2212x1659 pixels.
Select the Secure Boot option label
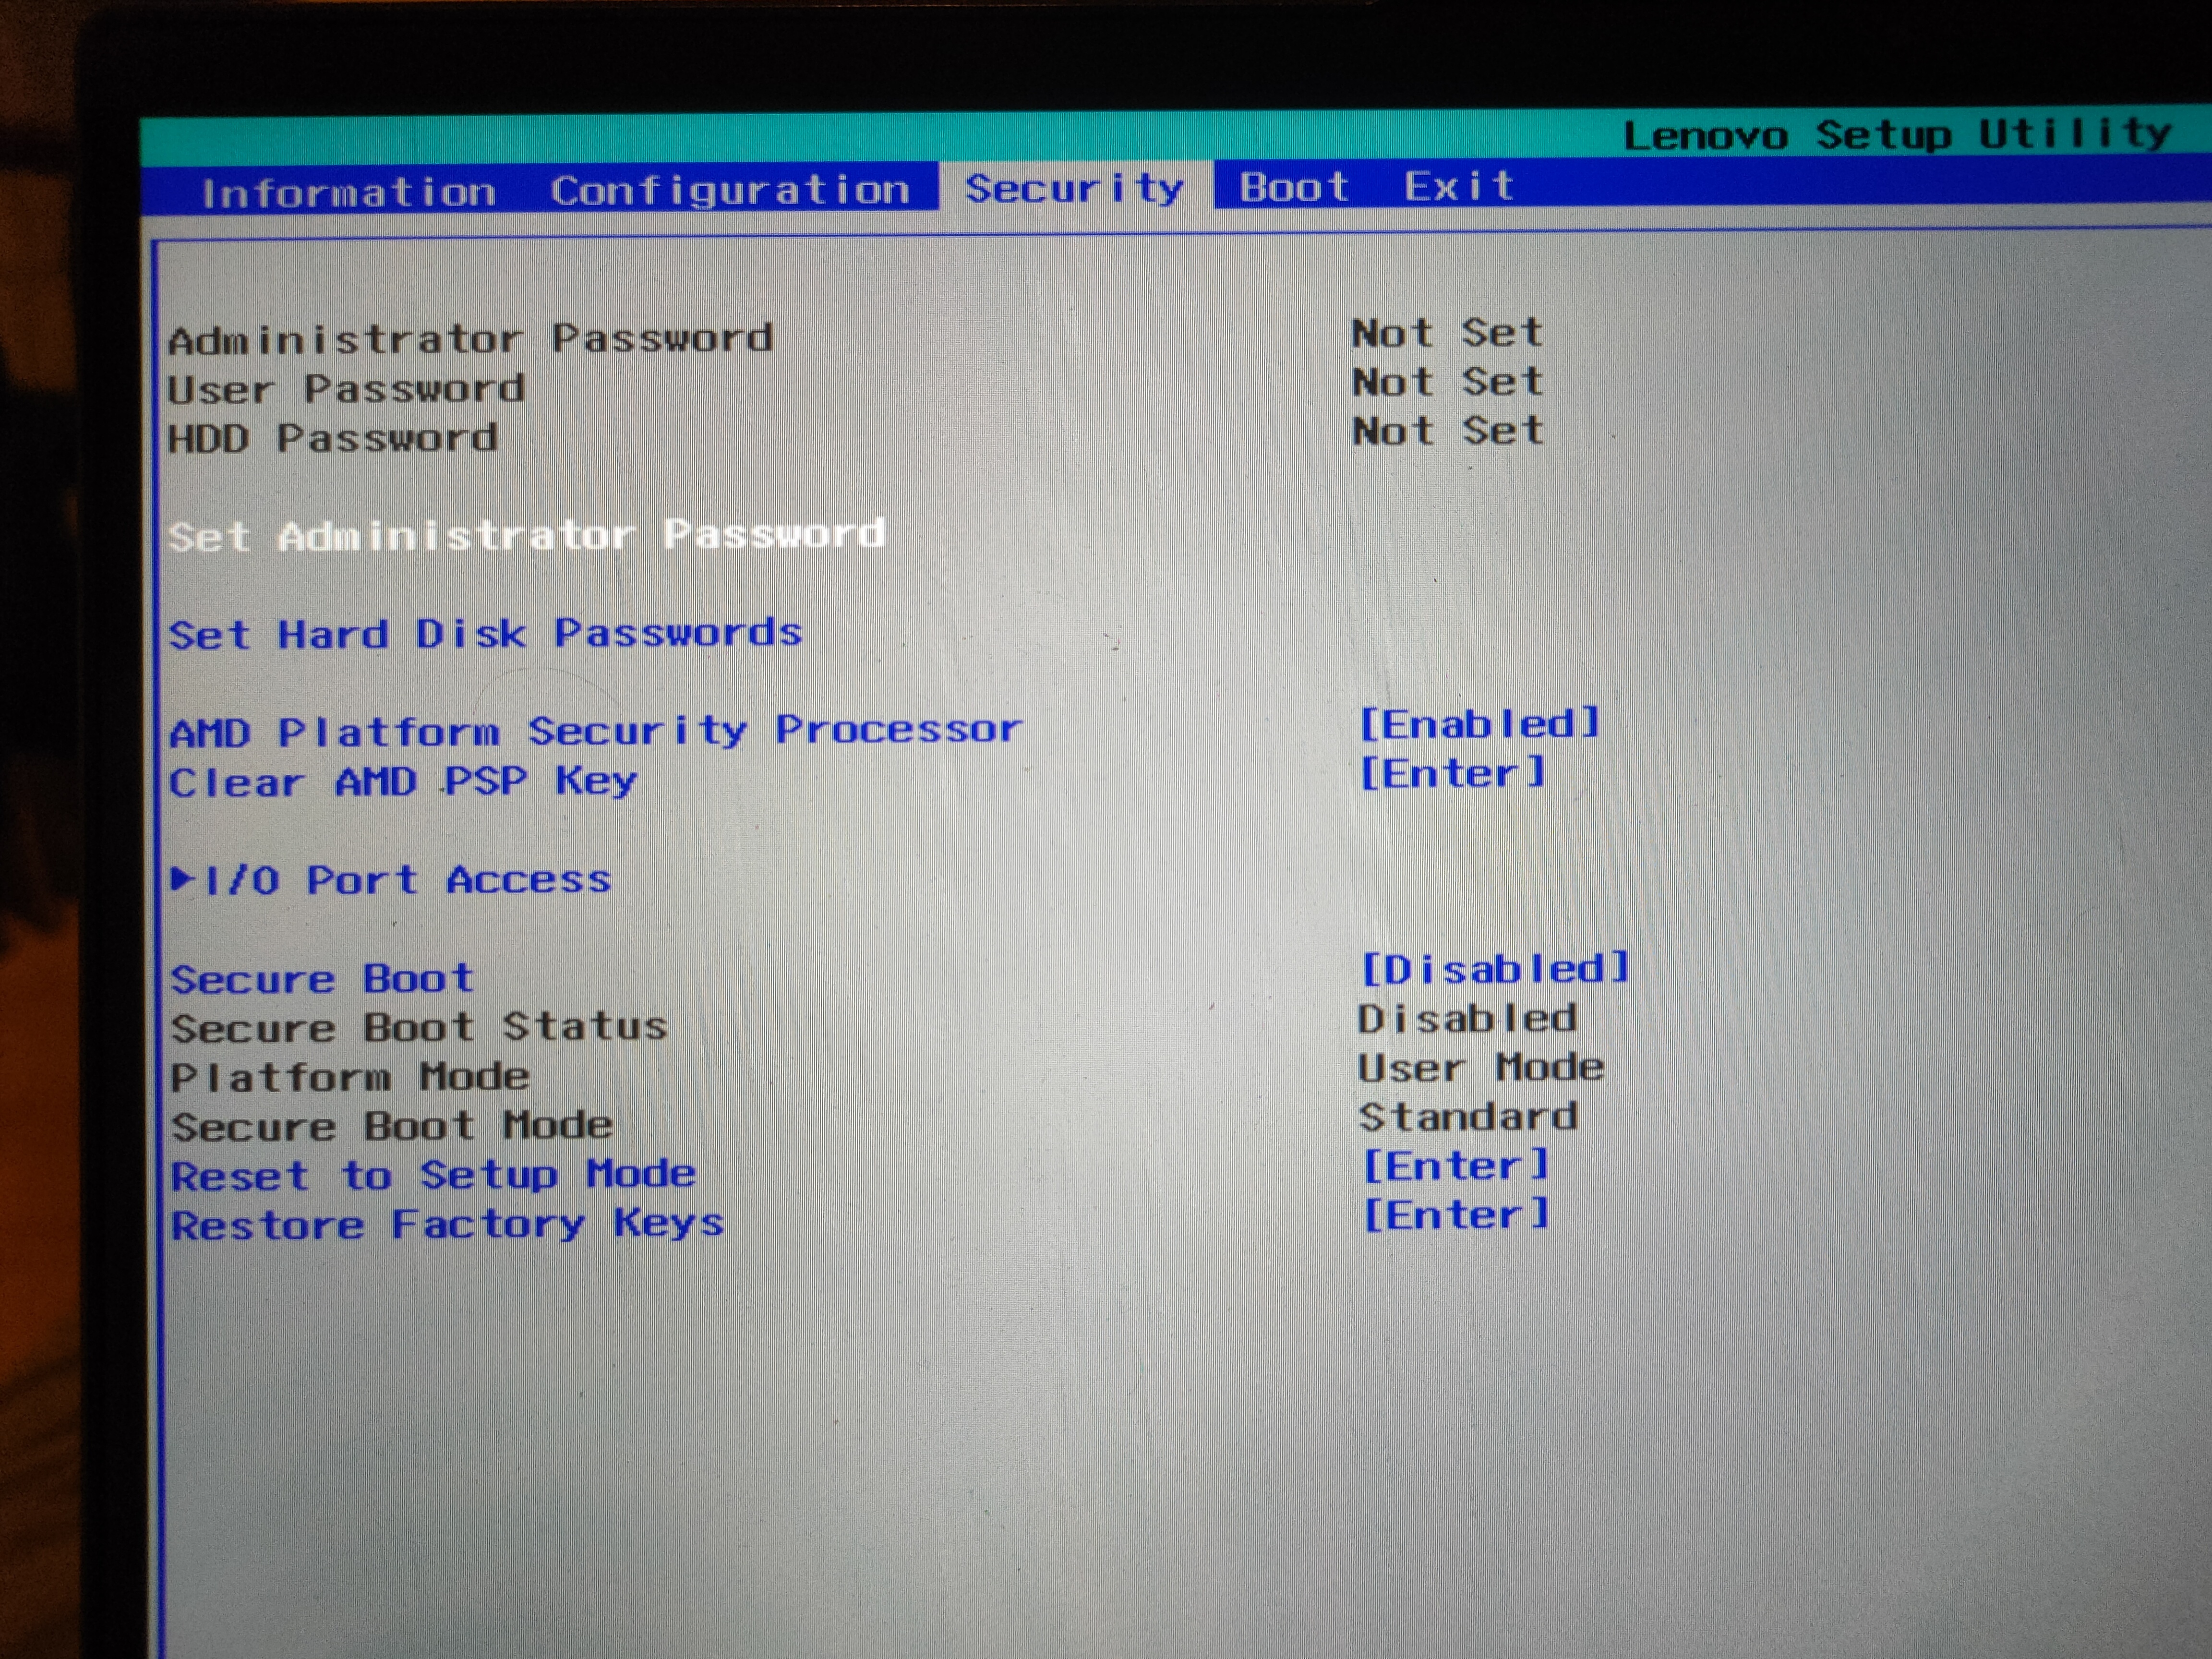coord(322,978)
